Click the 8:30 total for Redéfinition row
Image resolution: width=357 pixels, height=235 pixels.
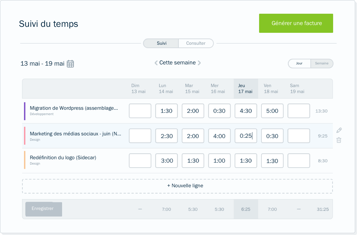coord(323,161)
